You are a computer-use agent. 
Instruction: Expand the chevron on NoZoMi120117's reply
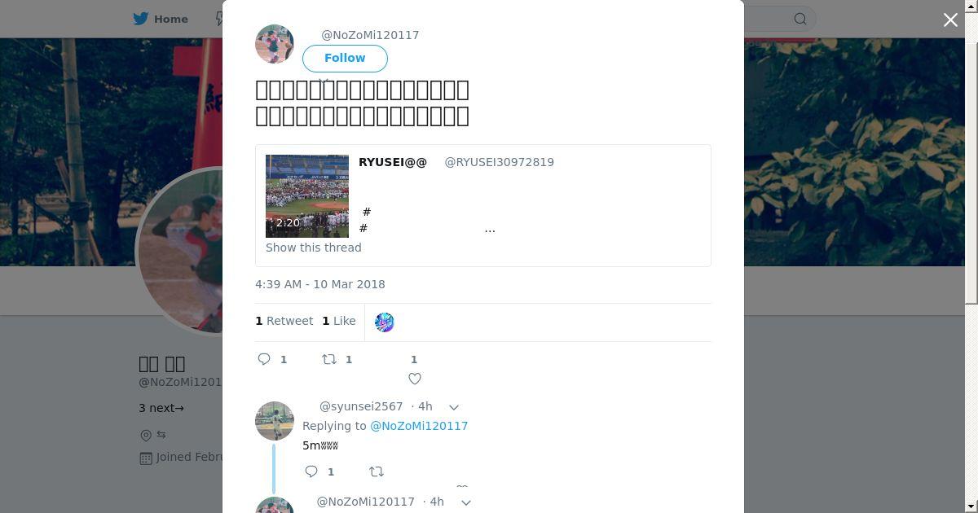click(466, 502)
